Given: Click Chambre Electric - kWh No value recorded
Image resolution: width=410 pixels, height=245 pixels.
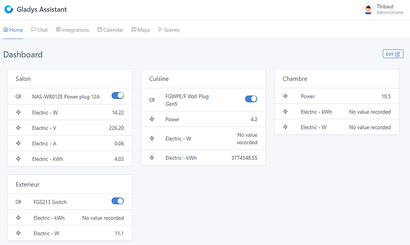Looking at the screenshot, I should (x=370, y=112).
